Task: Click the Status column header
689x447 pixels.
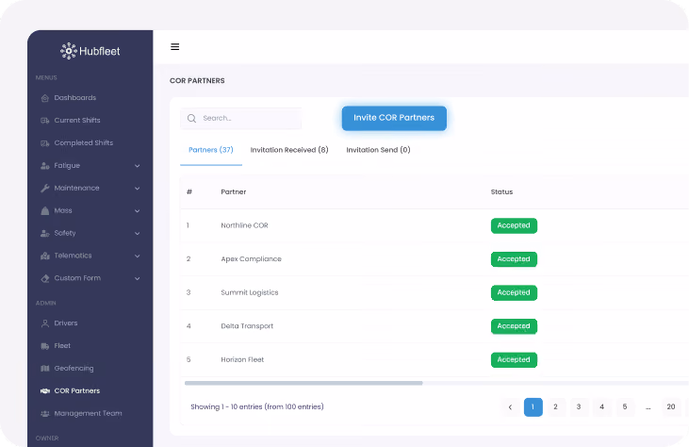Action: click(501, 192)
